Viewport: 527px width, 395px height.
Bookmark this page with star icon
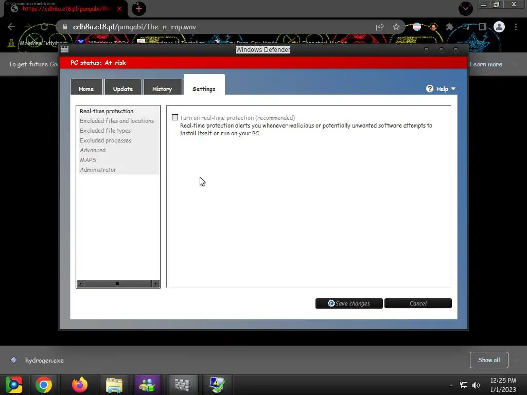tap(396, 27)
